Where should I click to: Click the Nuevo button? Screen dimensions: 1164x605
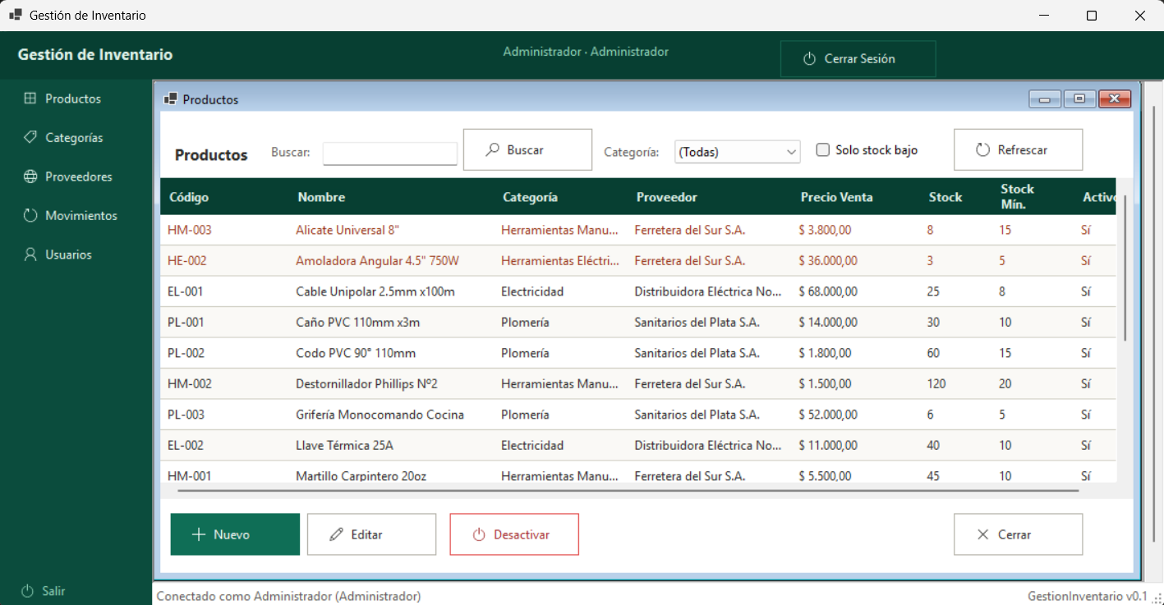tap(235, 534)
